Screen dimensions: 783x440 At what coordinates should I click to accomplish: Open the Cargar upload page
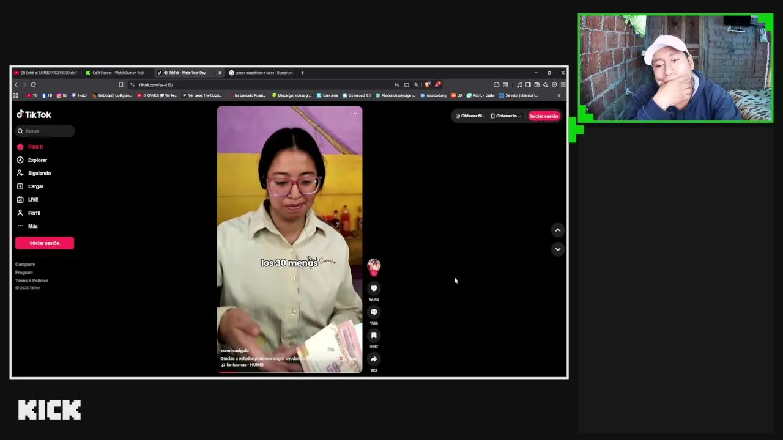point(30,186)
